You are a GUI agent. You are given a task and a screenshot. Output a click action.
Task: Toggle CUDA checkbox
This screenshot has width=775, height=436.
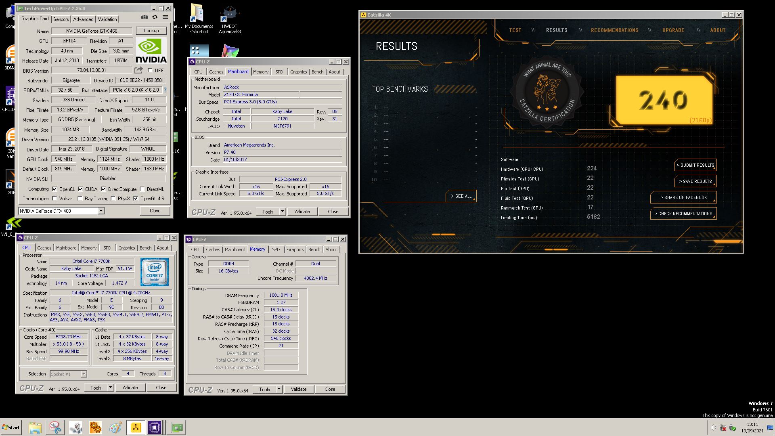click(80, 189)
